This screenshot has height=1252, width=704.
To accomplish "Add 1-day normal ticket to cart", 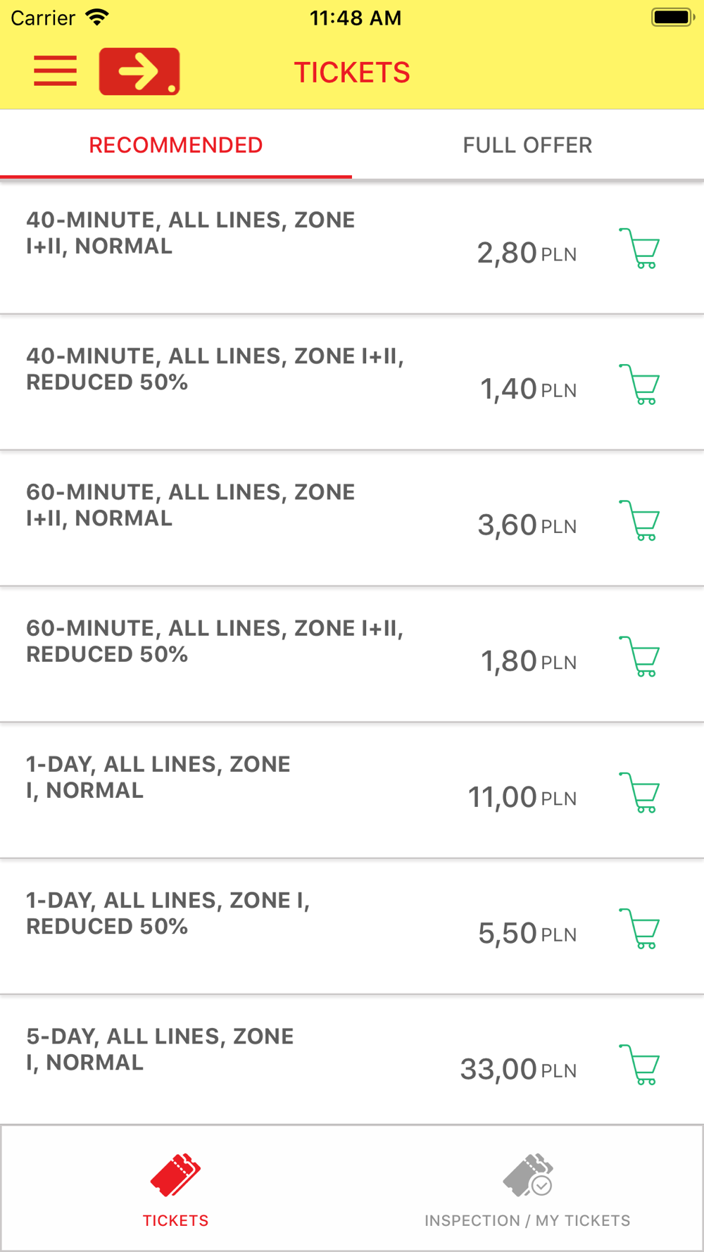I will (x=639, y=793).
